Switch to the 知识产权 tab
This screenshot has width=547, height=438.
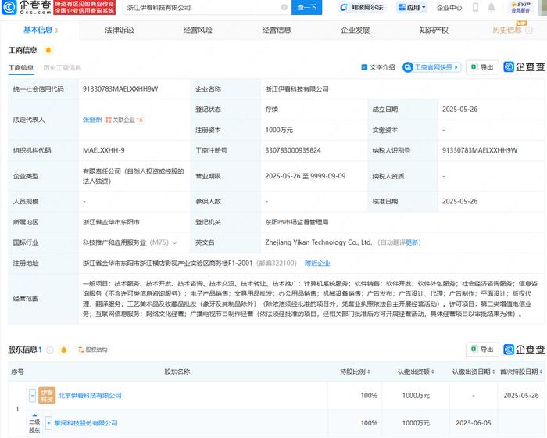point(434,30)
